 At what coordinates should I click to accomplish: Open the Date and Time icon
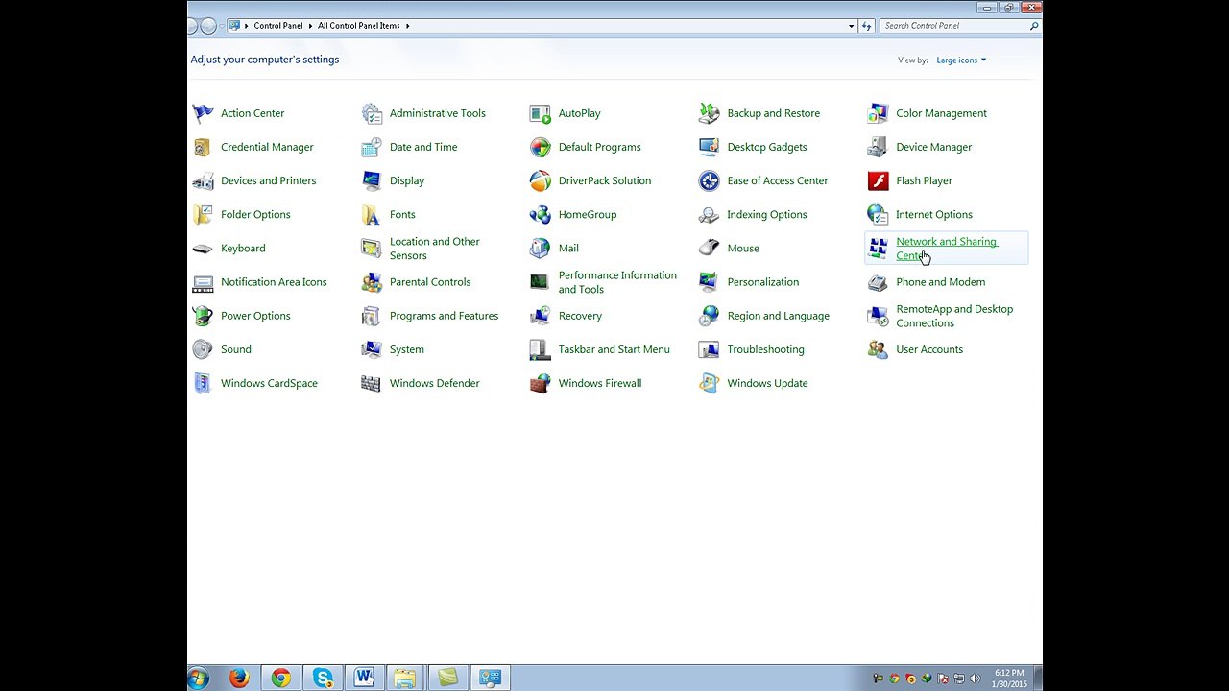372,147
